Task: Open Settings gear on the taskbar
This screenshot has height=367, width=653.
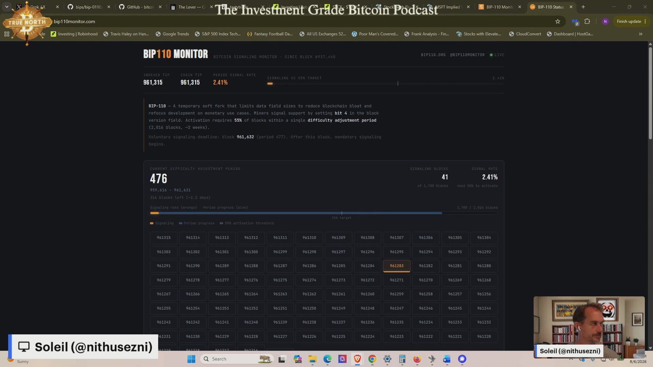Action: click(x=387, y=359)
